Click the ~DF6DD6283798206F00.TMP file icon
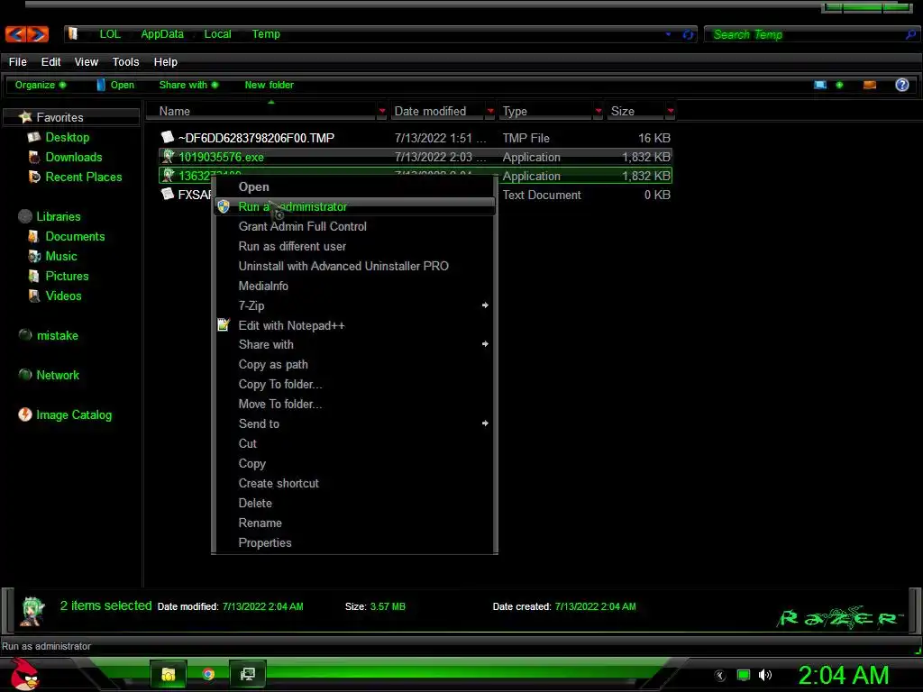 [168, 137]
